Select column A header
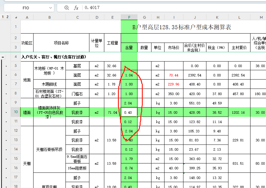The image size is (266, 188). tap(27, 17)
